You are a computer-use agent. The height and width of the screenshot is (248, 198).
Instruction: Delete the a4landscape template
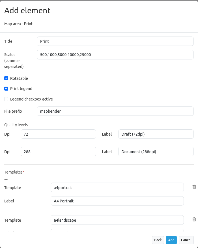194,219
